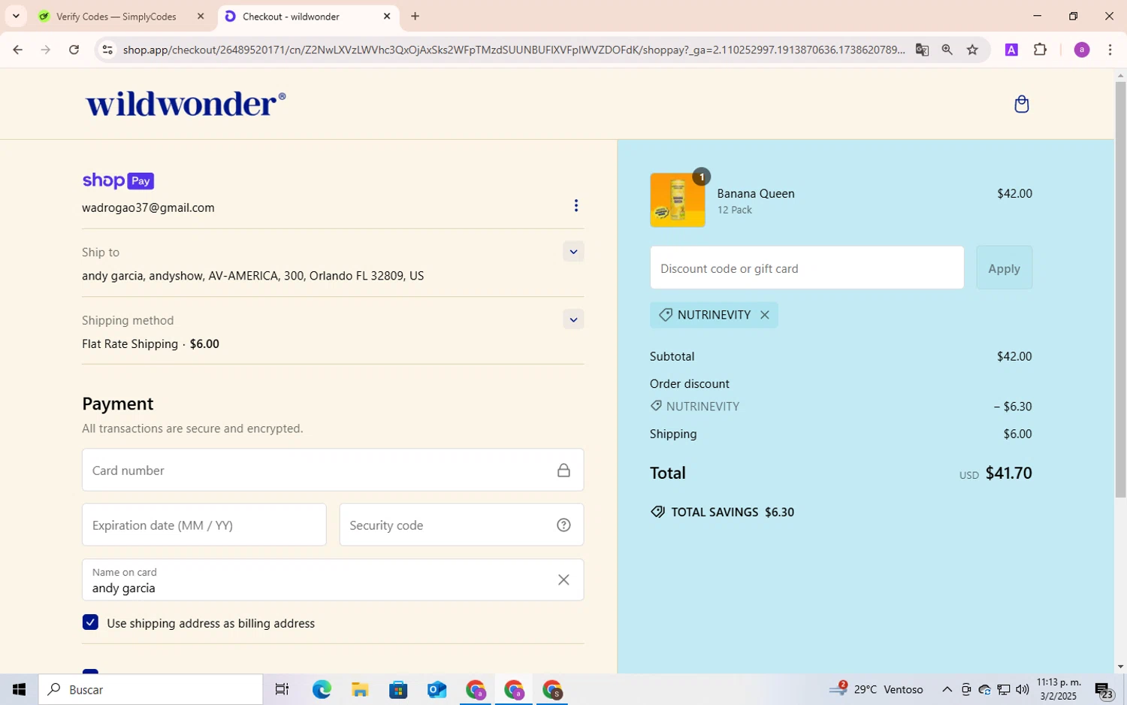The image size is (1127, 705).
Task: Open the tab search dropdown arrow
Action: (x=16, y=16)
